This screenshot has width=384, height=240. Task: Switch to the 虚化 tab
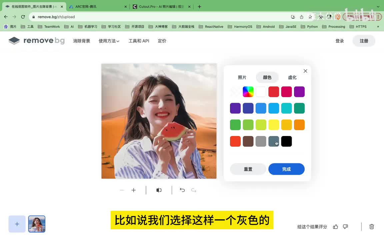click(x=292, y=77)
